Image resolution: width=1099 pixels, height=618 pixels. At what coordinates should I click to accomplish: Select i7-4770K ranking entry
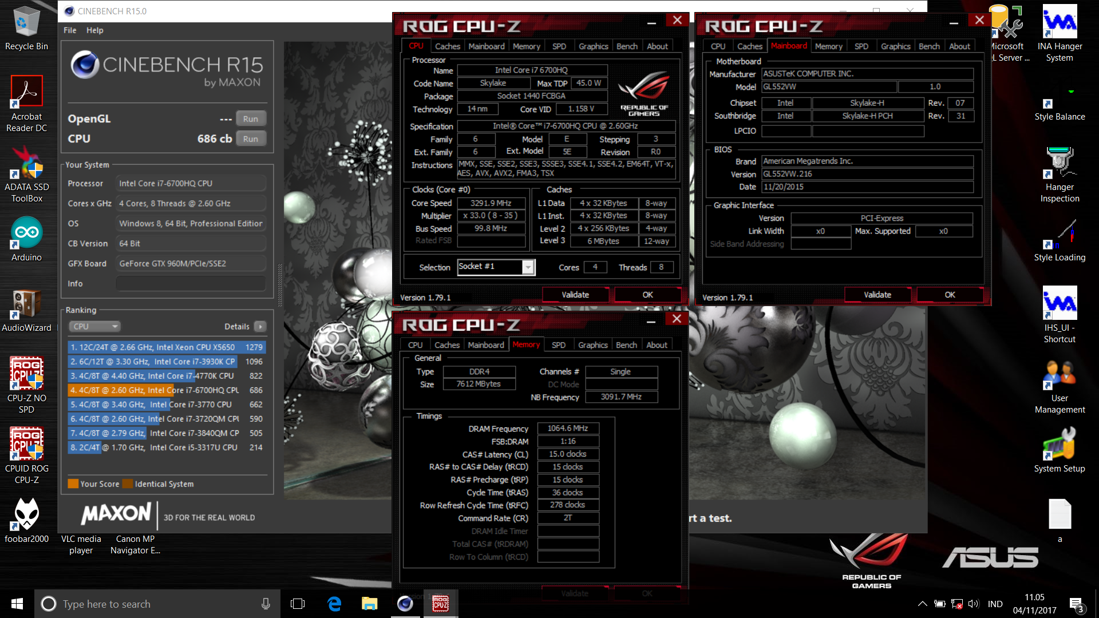[x=167, y=376]
